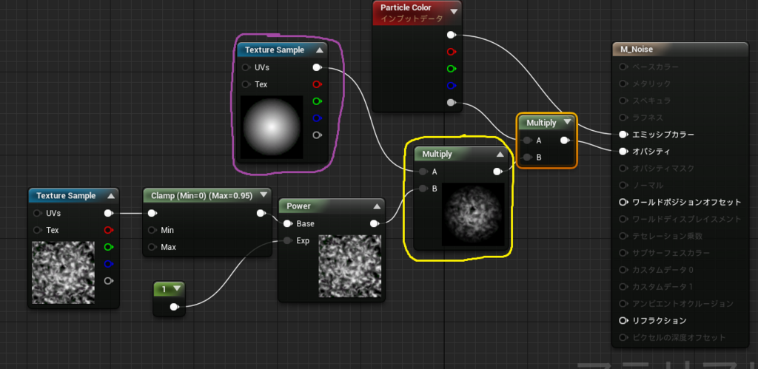This screenshot has width=758, height=369.
Task: Click blue output pin of noise Texture Sample
Action: click(x=108, y=264)
